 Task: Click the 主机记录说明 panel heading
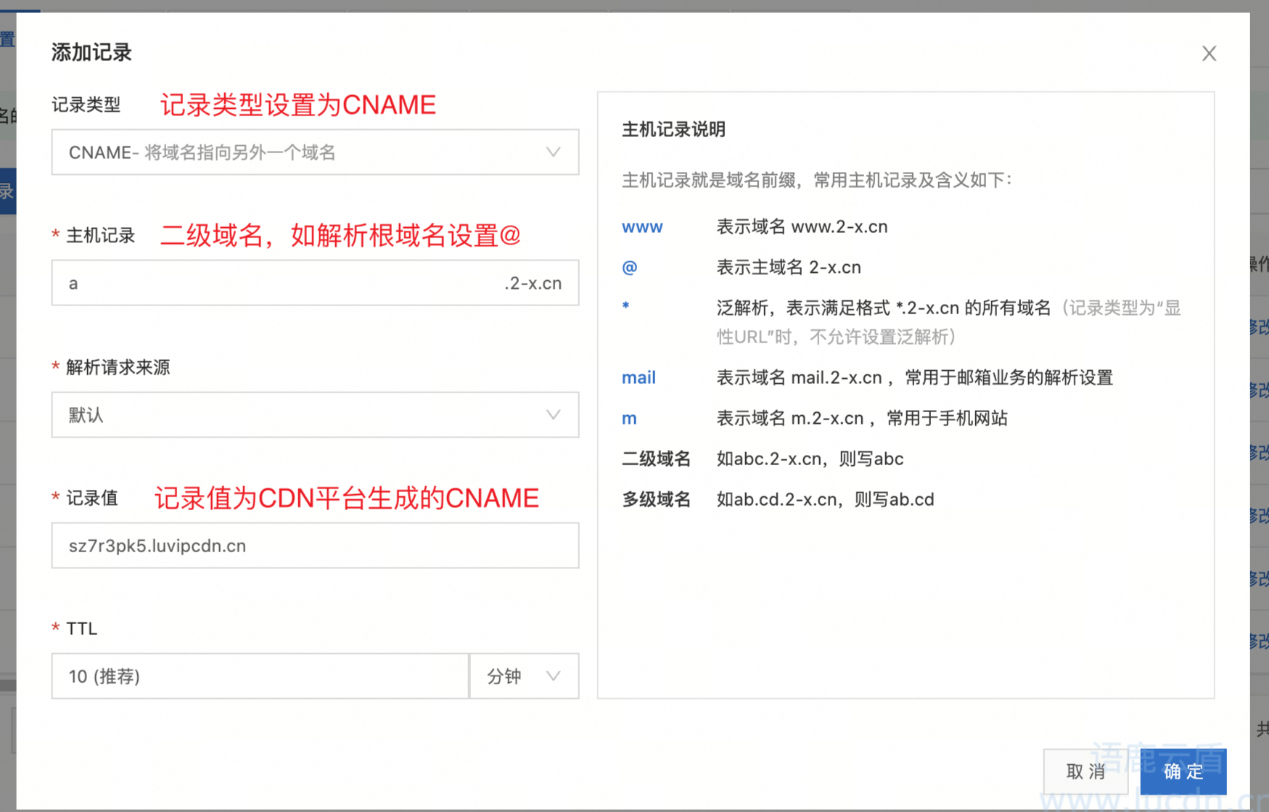pos(673,130)
